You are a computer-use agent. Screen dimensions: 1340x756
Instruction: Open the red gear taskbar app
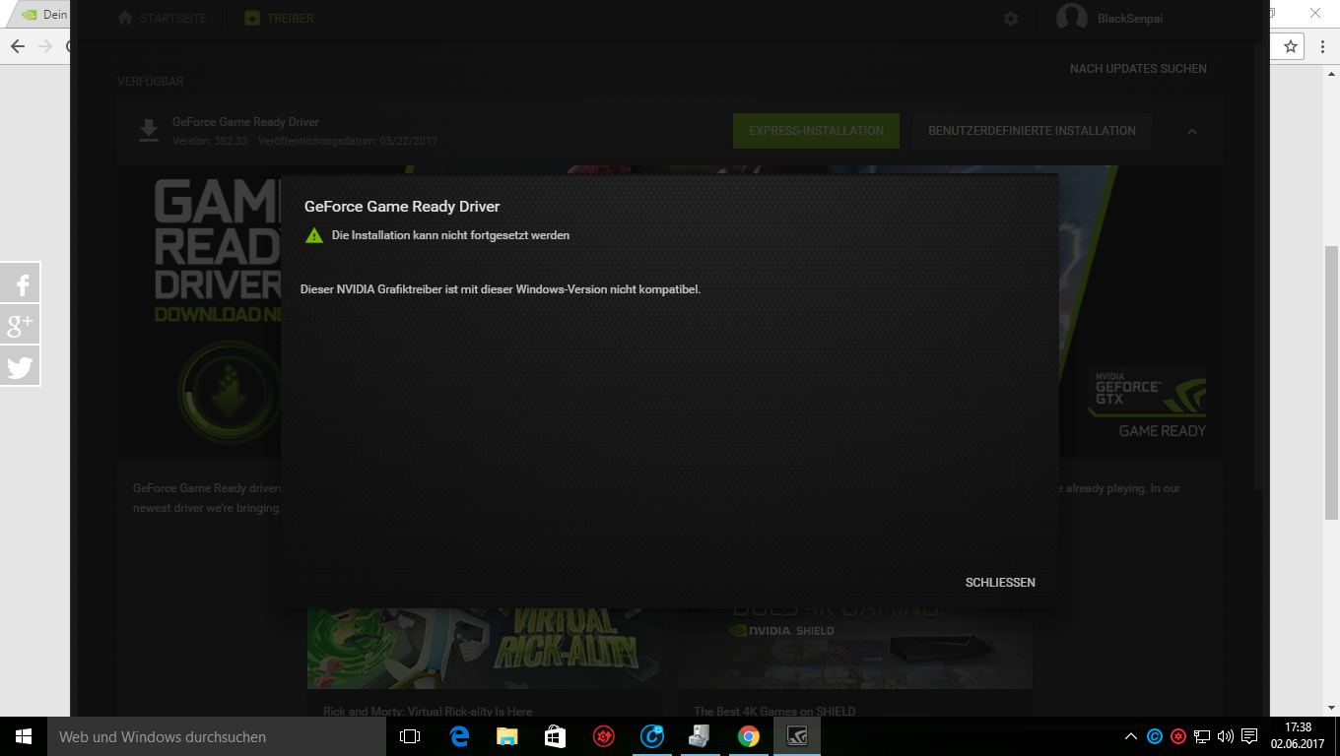[x=604, y=736]
